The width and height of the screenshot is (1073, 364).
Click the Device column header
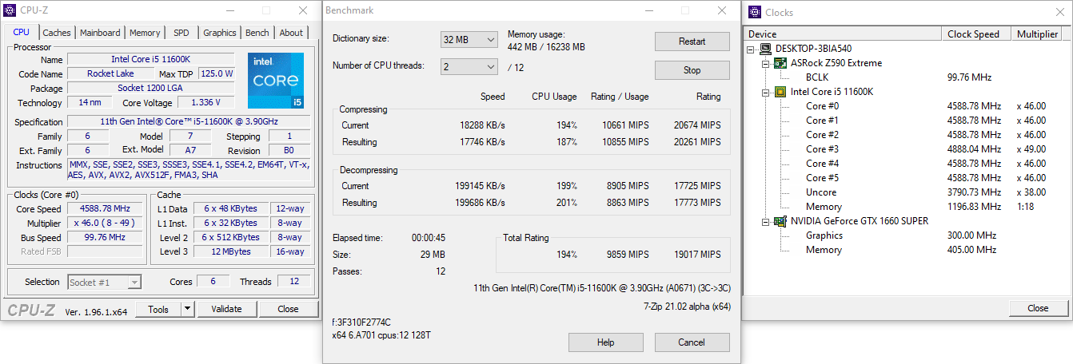click(843, 34)
